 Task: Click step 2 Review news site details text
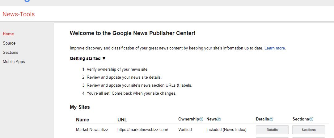pos(124,77)
